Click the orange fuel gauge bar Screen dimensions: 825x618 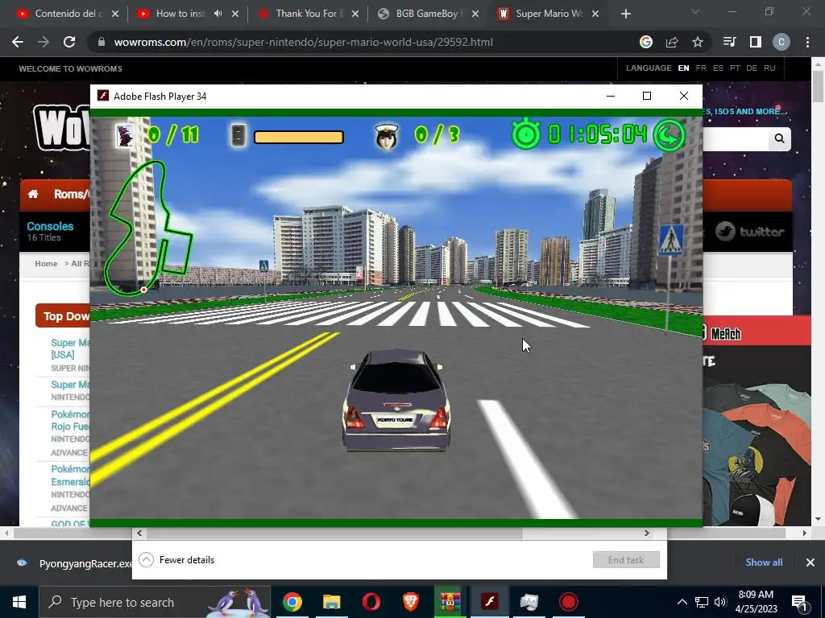[x=299, y=137]
